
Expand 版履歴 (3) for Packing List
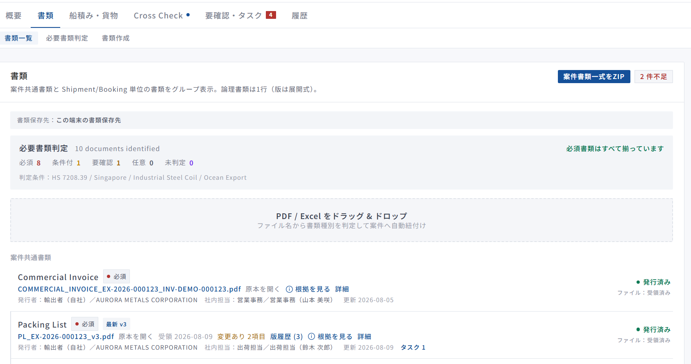click(x=287, y=337)
